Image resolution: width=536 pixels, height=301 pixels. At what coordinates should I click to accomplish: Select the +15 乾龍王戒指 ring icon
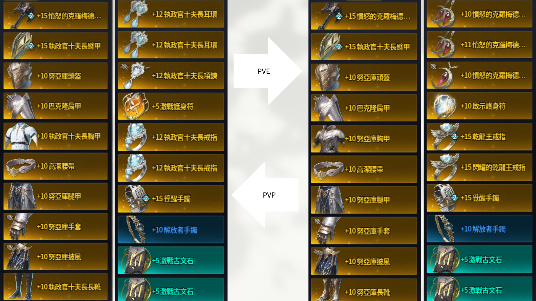[445, 137]
